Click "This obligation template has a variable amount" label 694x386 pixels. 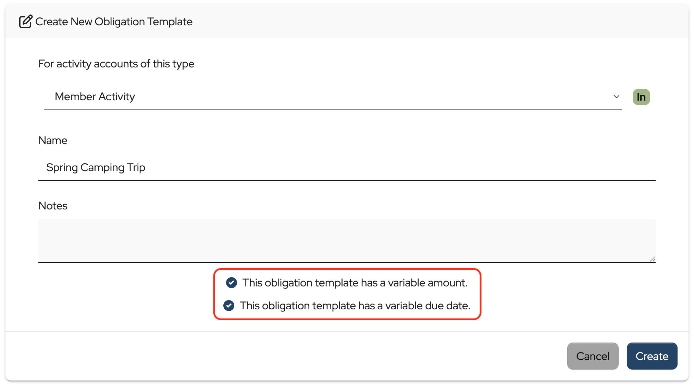coord(355,283)
